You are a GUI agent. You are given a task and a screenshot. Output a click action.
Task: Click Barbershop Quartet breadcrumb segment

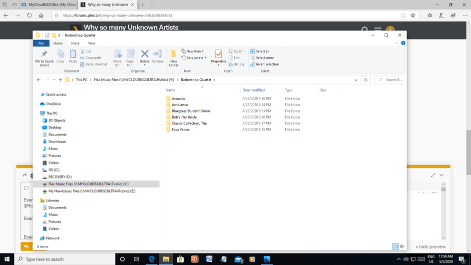(x=196, y=79)
